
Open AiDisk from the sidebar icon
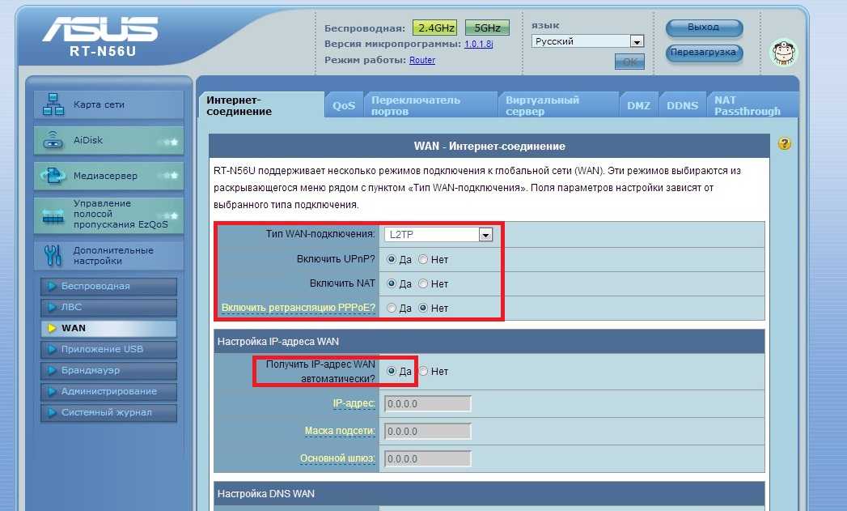click(53, 140)
